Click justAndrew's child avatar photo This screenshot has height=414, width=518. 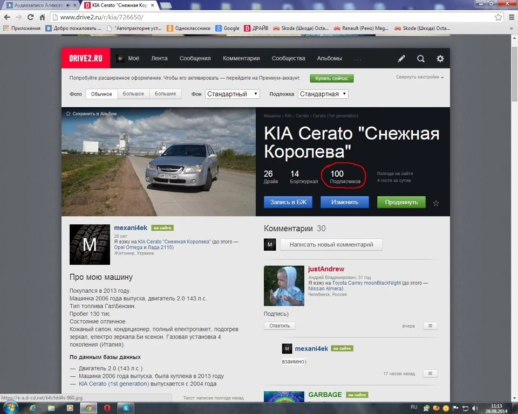coord(284,286)
